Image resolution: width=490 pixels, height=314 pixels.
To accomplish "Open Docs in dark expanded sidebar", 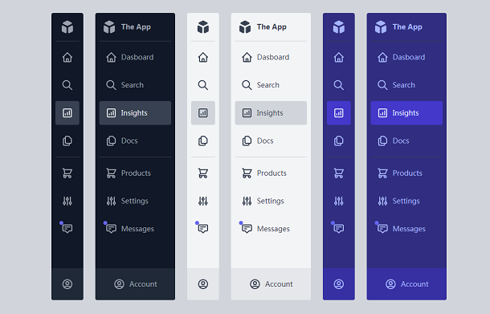I will (x=135, y=141).
